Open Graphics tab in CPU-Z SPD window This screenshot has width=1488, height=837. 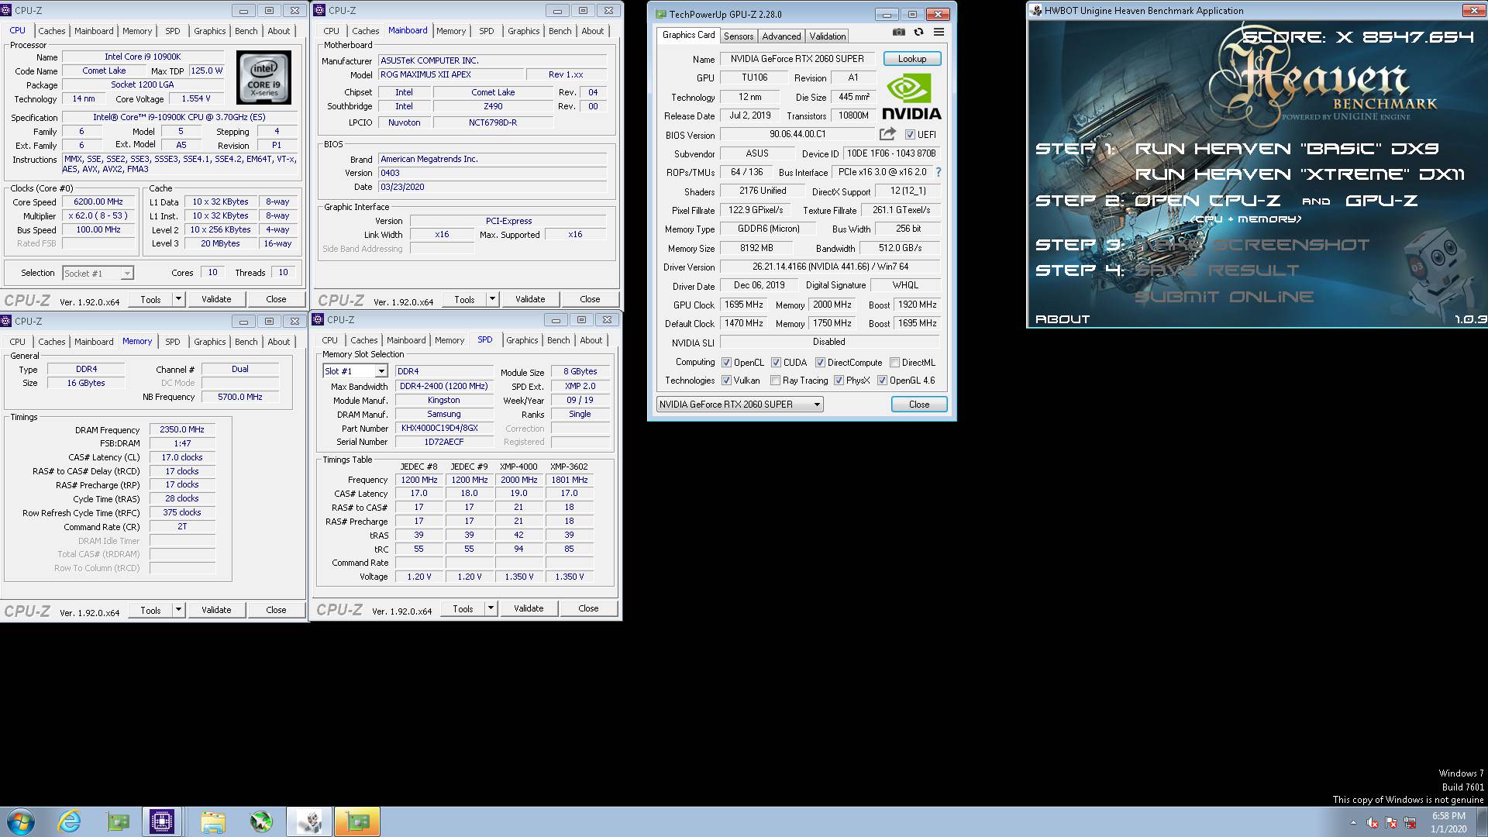[x=522, y=340]
